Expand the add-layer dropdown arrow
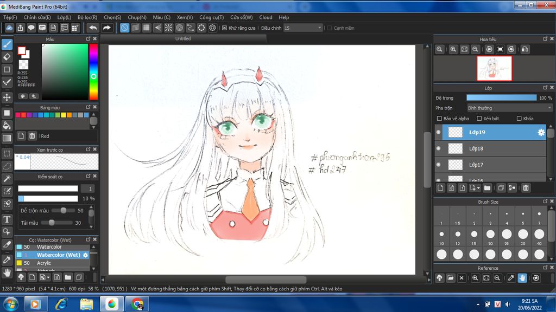This screenshot has width=556, height=312. click(x=478, y=188)
